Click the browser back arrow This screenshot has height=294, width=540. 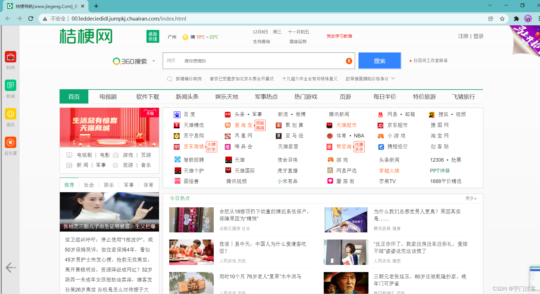pos(8,19)
